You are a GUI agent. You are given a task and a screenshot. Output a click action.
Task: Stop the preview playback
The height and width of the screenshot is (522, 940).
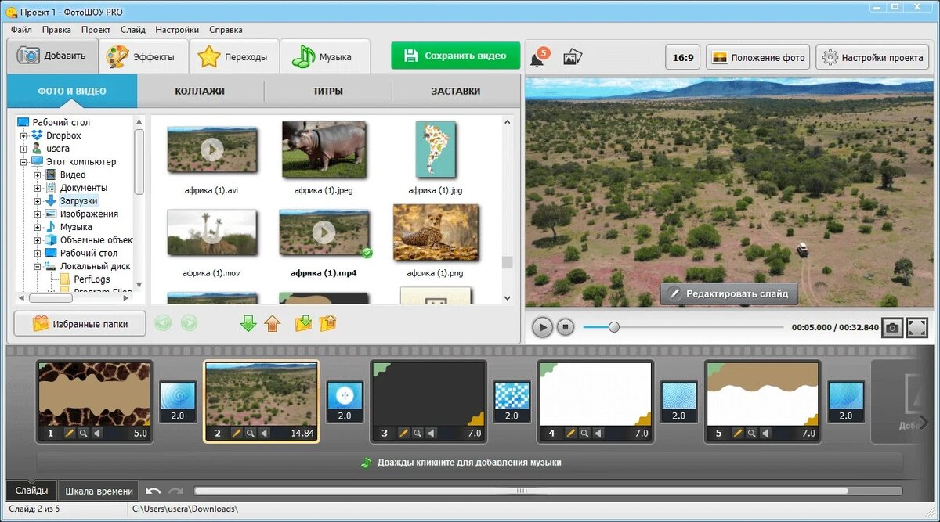[x=566, y=327]
